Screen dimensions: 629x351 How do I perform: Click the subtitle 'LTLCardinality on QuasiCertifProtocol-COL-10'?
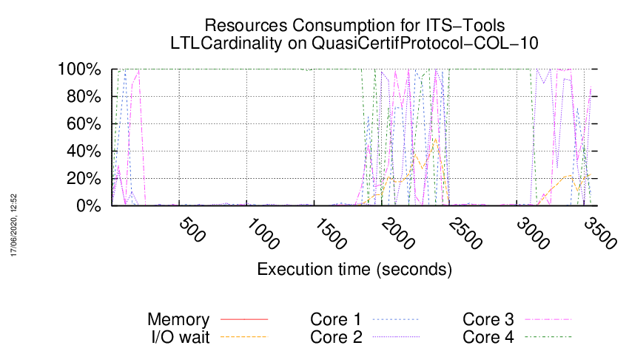pyautogui.click(x=354, y=43)
